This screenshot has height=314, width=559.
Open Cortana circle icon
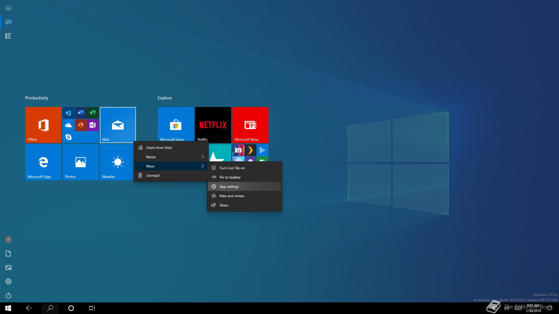point(71,308)
